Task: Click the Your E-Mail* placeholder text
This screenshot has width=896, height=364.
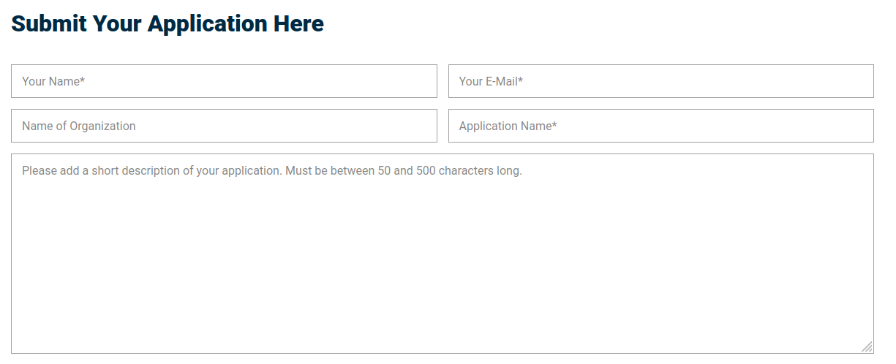Action: tap(491, 81)
